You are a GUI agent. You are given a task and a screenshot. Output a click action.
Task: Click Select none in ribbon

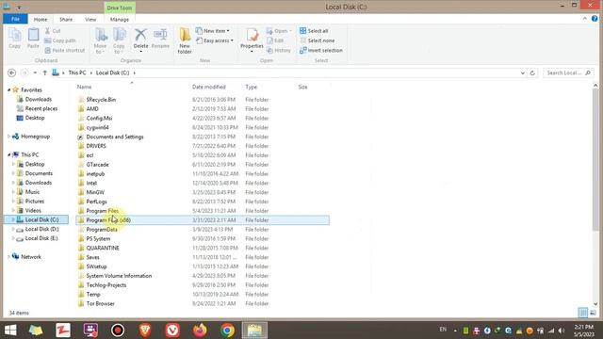(318, 40)
